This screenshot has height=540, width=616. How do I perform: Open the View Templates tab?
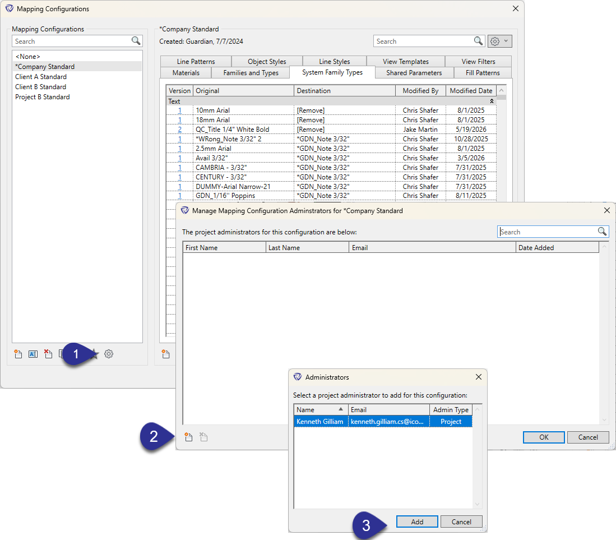coord(406,62)
